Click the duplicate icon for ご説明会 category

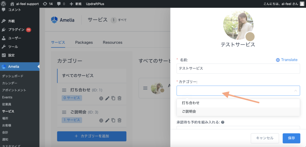click(x=113, y=120)
